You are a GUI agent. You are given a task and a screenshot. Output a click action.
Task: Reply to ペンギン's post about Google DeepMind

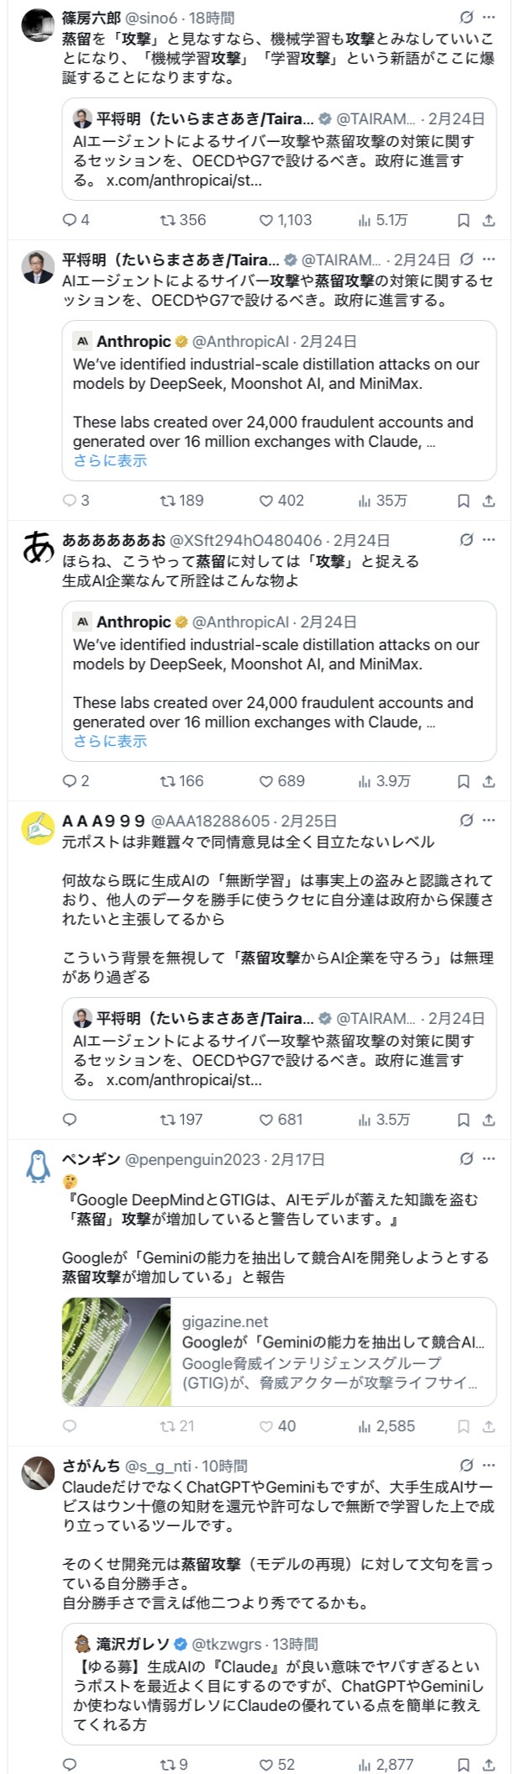pyautogui.click(x=70, y=1426)
